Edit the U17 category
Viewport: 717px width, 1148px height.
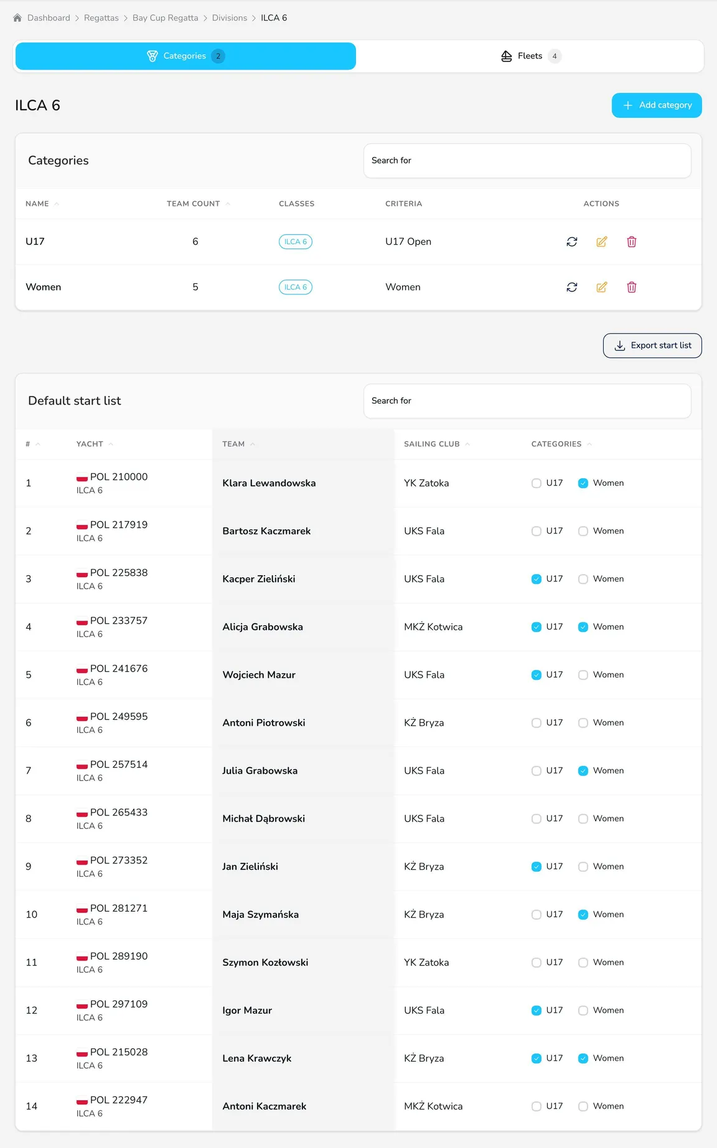click(x=602, y=242)
